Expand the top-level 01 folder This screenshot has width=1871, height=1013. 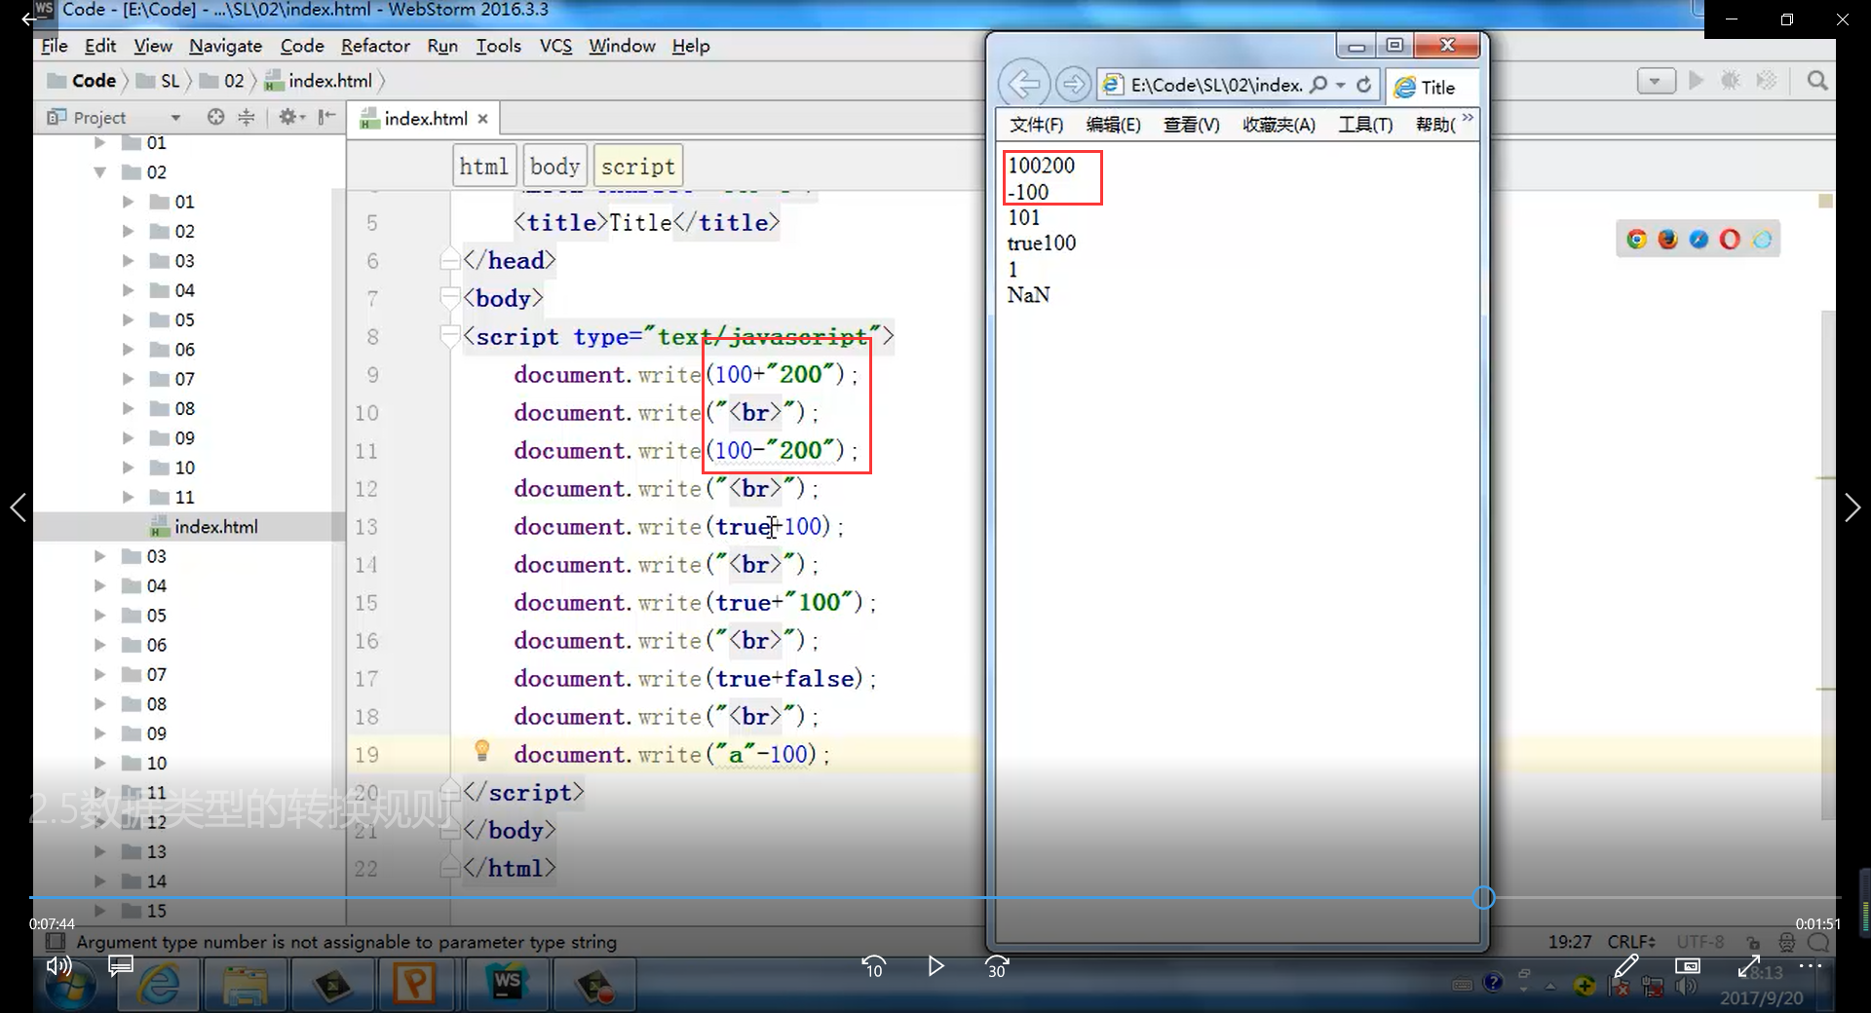pyautogui.click(x=99, y=143)
